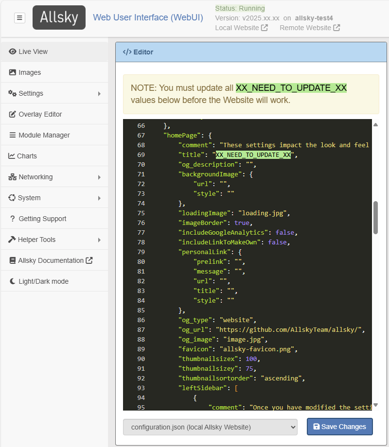
Task: Click the Charts line-graph icon
Action: coord(12,156)
